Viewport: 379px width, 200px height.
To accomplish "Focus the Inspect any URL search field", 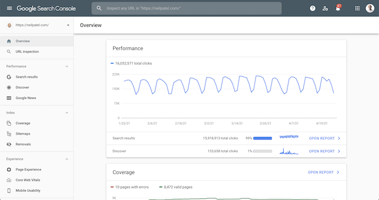I will tap(186, 8).
